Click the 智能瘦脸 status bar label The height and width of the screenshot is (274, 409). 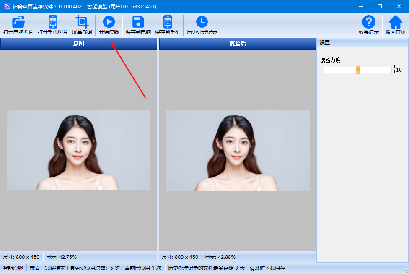(x=13, y=268)
